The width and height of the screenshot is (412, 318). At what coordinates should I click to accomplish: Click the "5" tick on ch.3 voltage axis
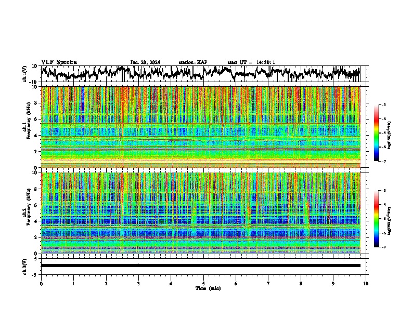point(36,259)
